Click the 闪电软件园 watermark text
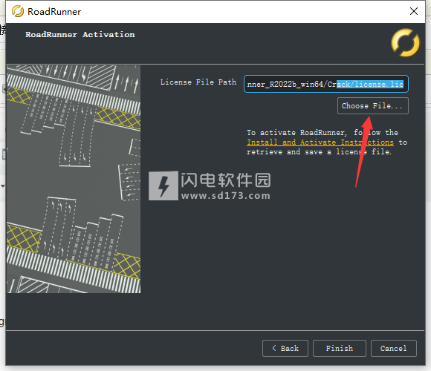 (226, 180)
